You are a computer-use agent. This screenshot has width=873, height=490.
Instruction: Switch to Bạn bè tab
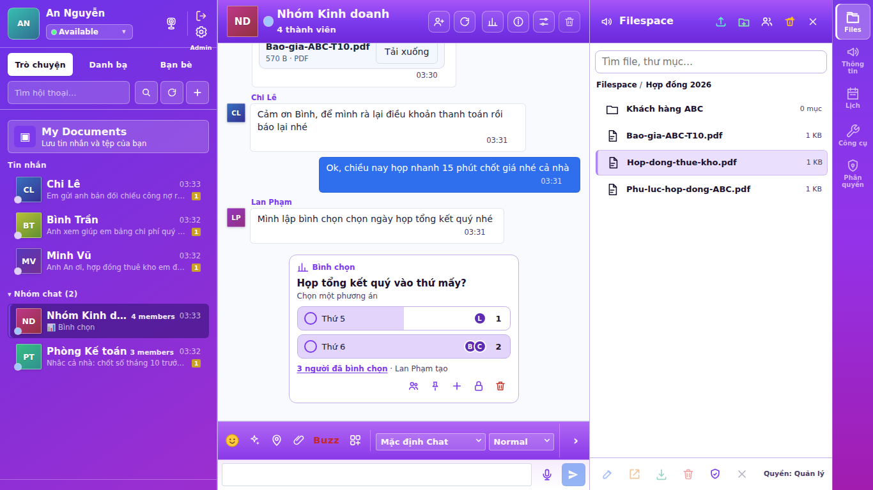click(176, 64)
